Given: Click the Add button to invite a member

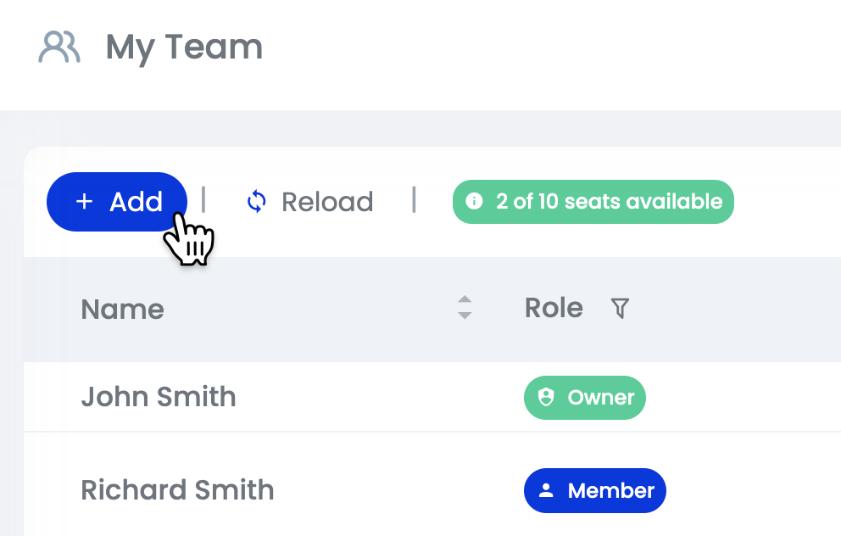Looking at the screenshot, I should click(116, 202).
